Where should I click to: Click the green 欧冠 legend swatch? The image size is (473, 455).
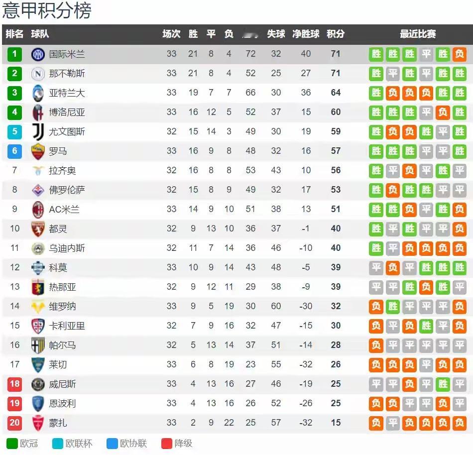pos(12,444)
